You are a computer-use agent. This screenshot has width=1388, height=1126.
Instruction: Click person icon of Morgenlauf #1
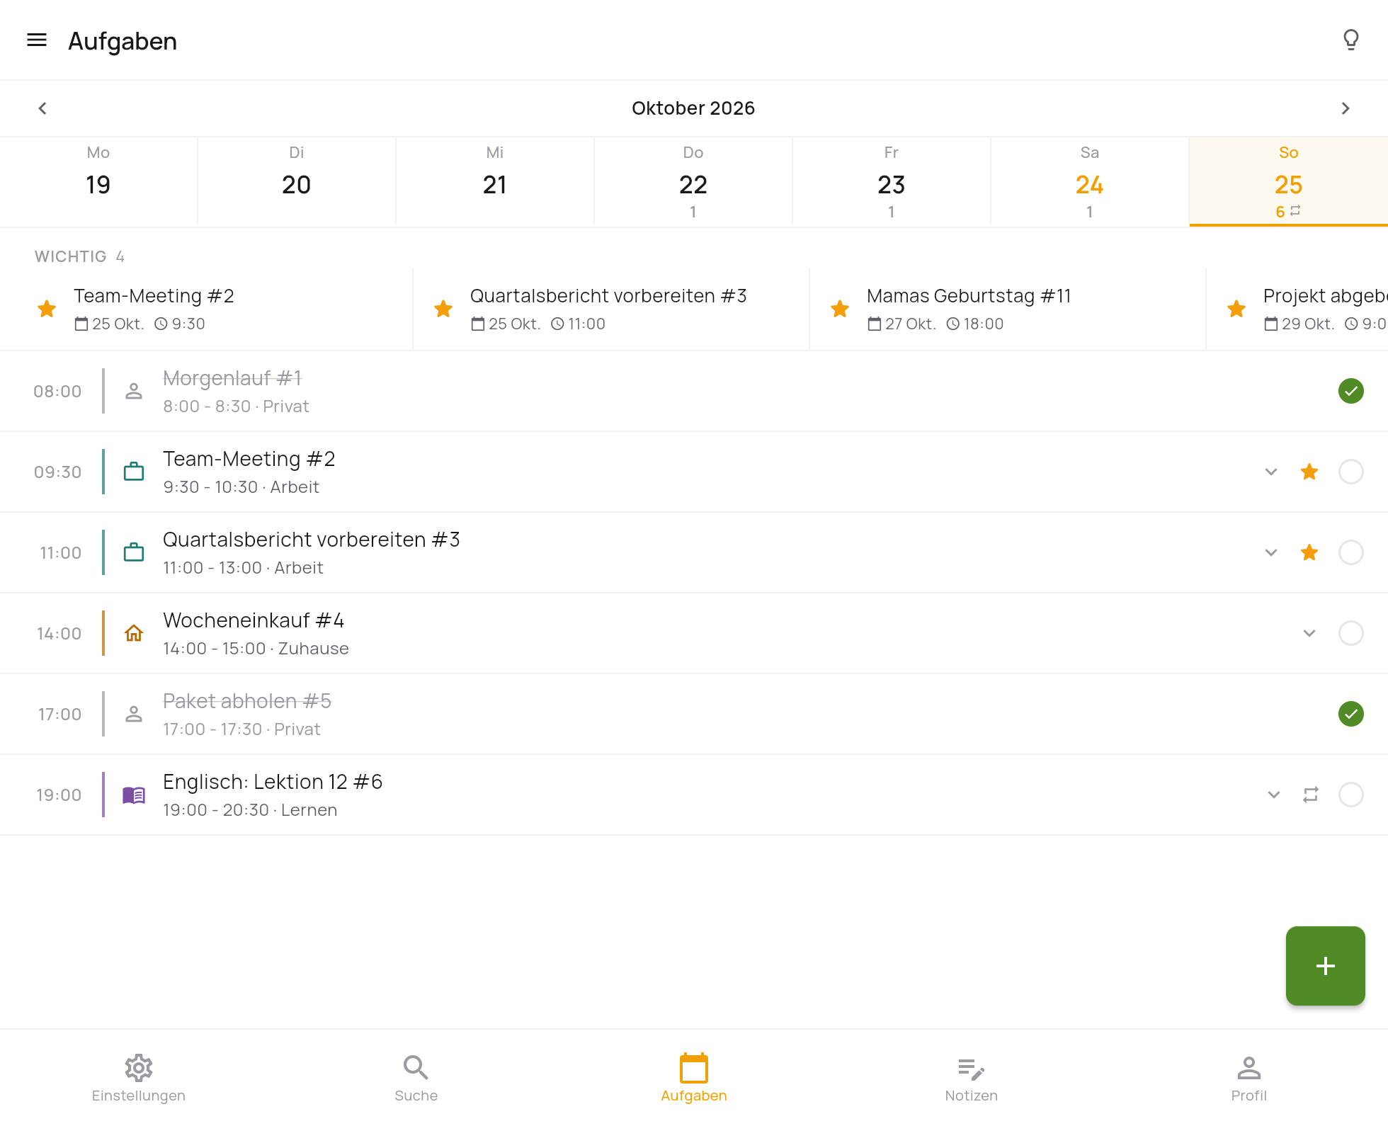(134, 391)
